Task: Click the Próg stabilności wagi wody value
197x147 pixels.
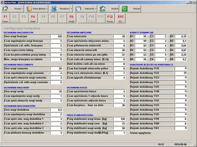Action: click(119, 128)
